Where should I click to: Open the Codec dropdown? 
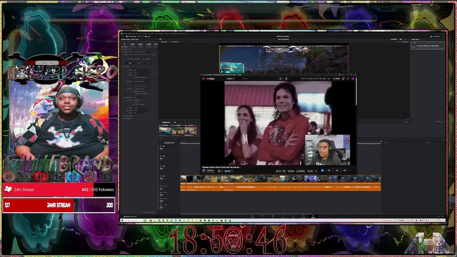[141, 72]
